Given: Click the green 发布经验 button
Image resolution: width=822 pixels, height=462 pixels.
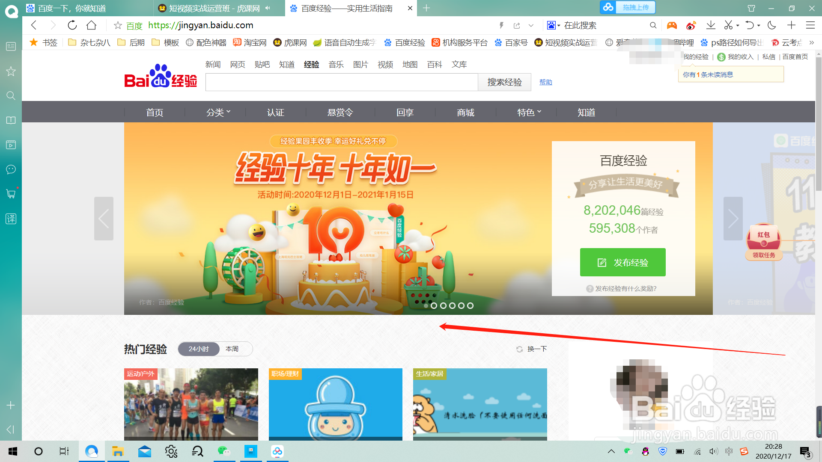Looking at the screenshot, I should [x=622, y=262].
